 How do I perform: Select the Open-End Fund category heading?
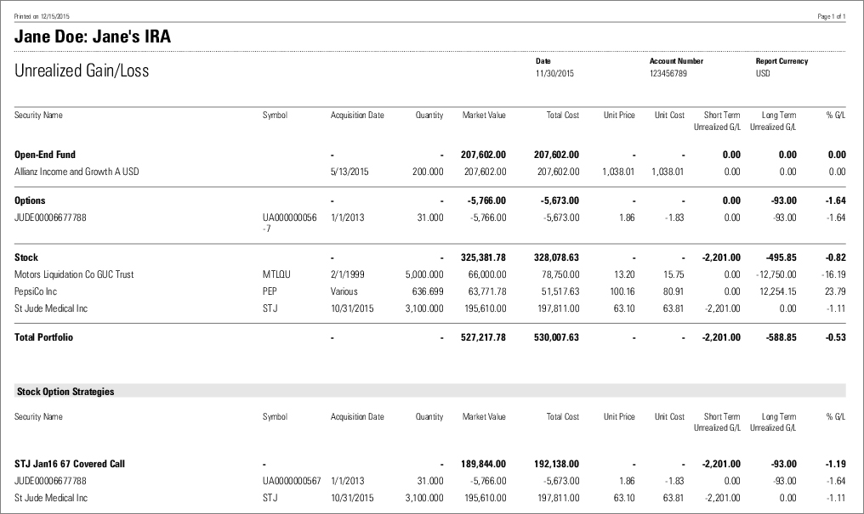45,155
